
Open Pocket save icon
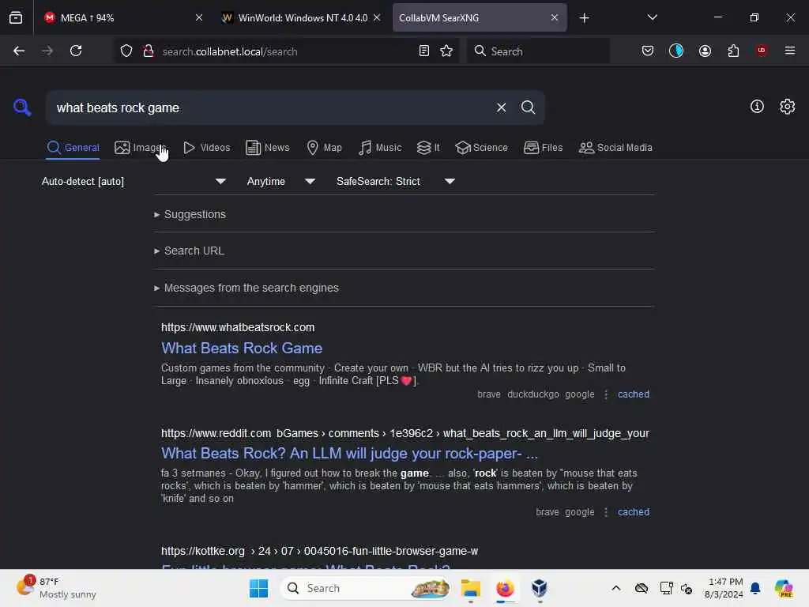pyautogui.click(x=648, y=51)
